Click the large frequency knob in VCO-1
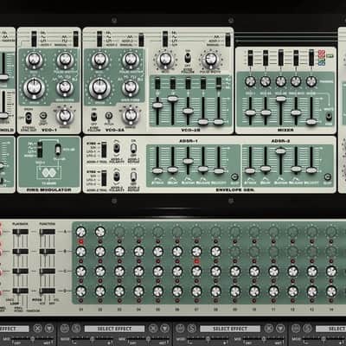Viewport: 346px width, 346px height. coord(34,88)
